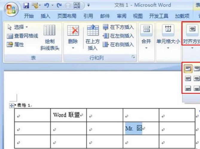Open the 邮件 tab
The image size is (200, 149).
105,16
